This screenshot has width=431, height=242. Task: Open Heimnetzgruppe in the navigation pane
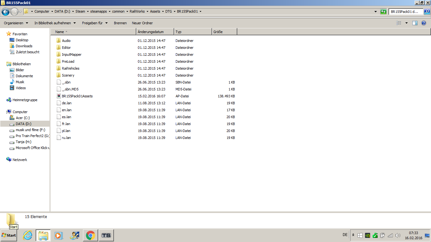click(x=25, y=100)
